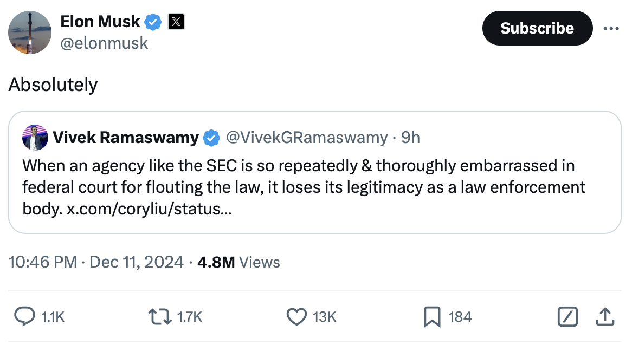Click the repost arrows icon
The height and width of the screenshot is (351, 632).
(161, 316)
